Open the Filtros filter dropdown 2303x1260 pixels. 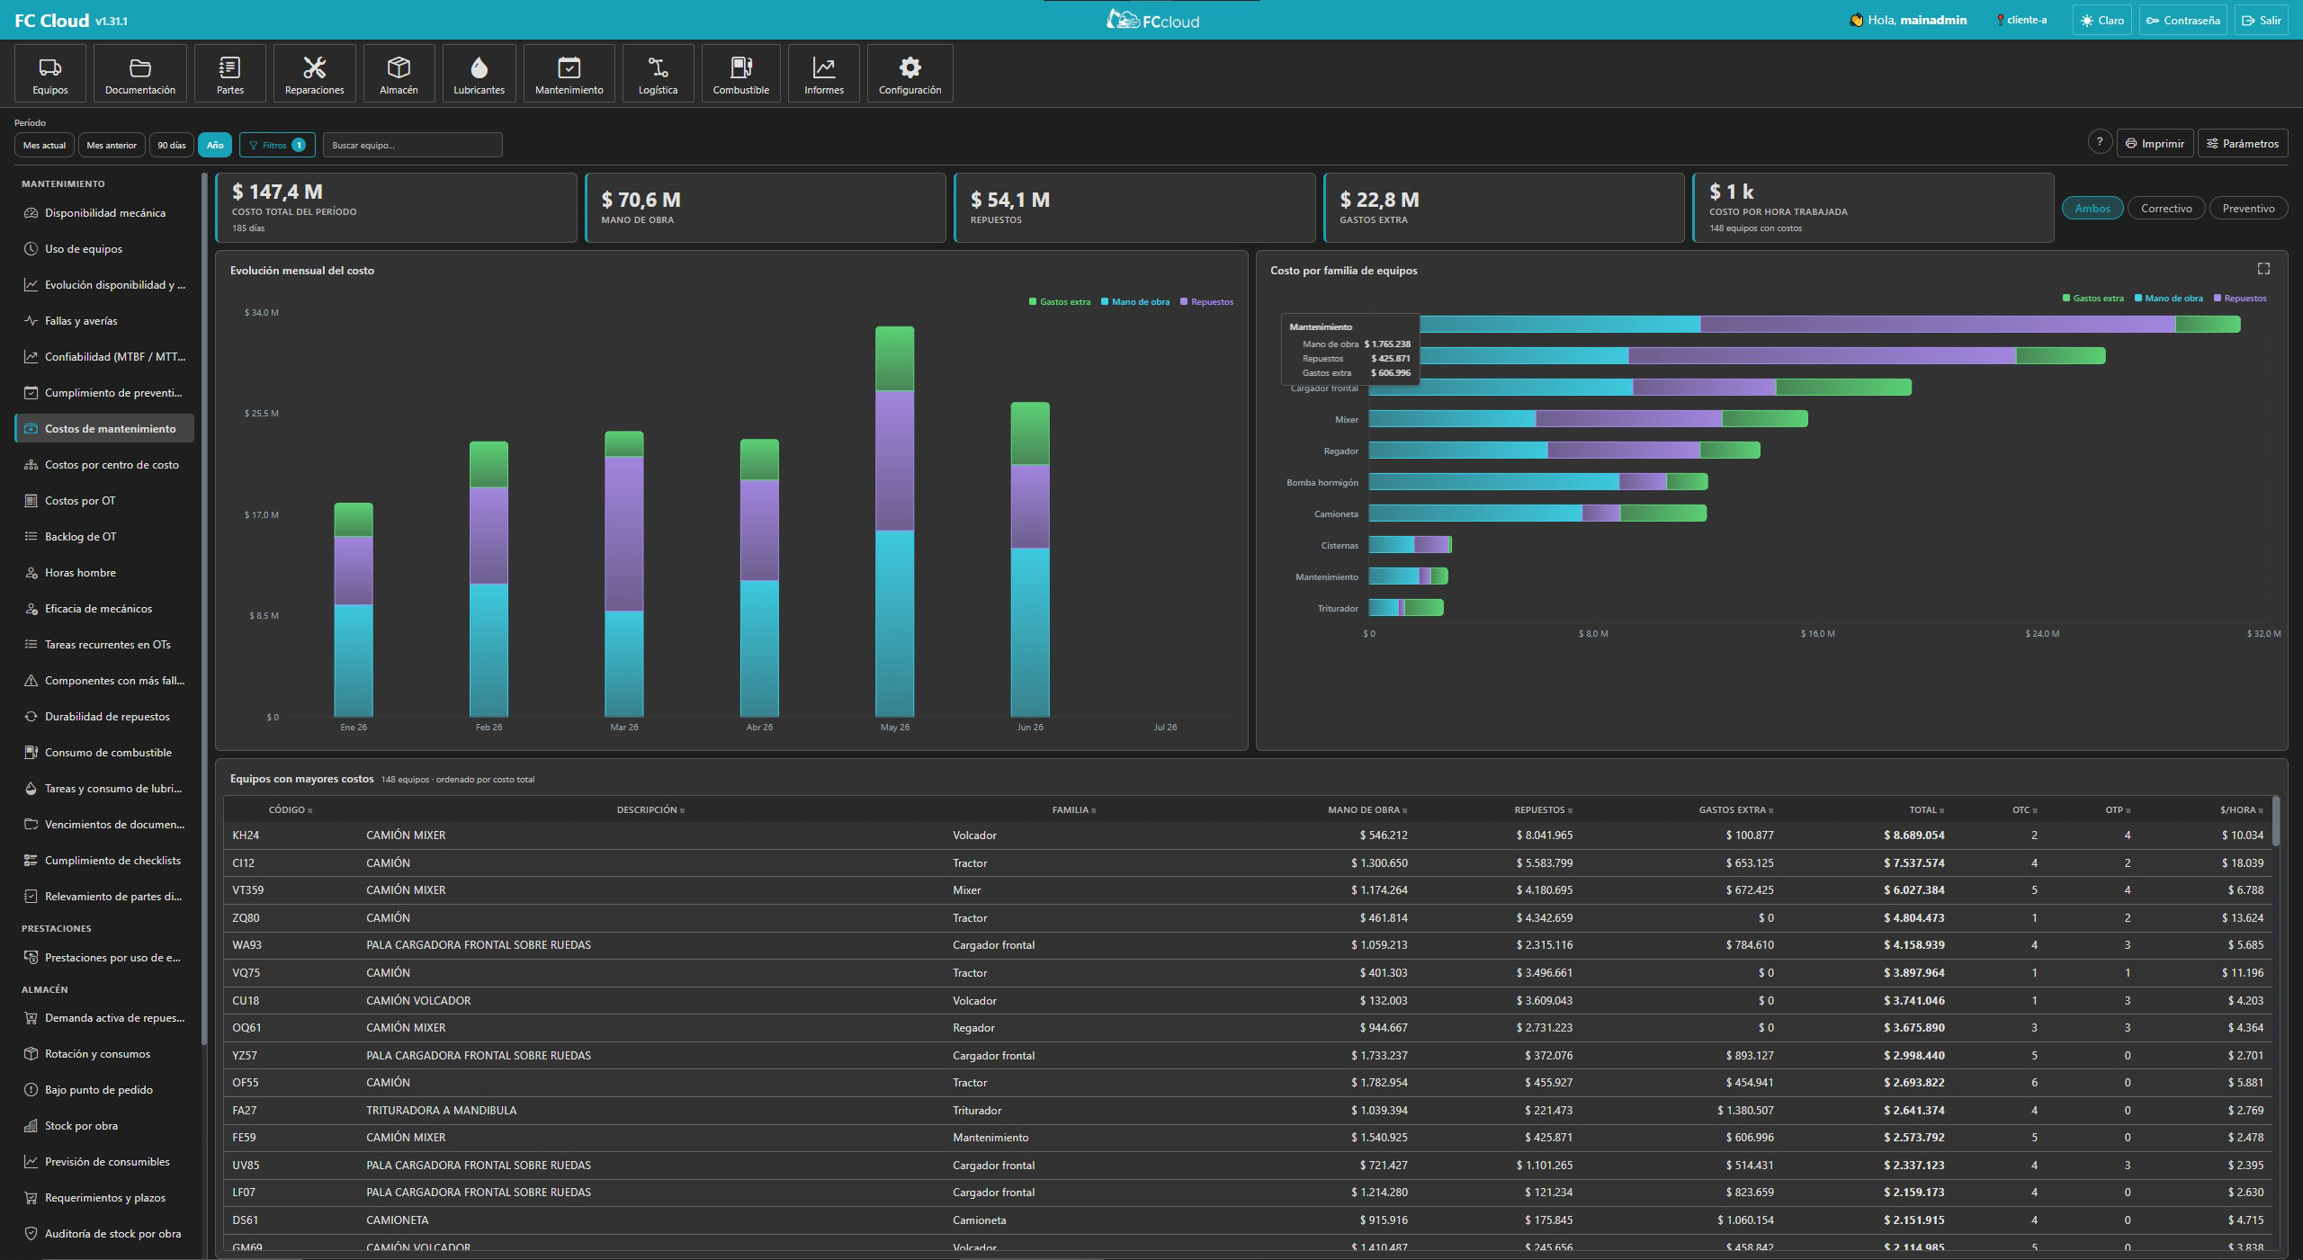[x=277, y=145]
